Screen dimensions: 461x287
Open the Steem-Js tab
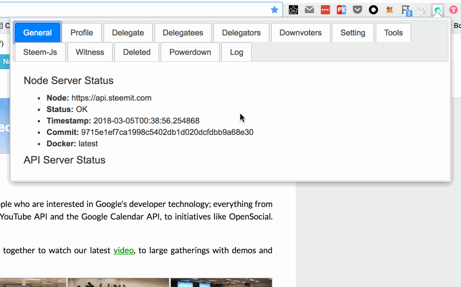40,52
